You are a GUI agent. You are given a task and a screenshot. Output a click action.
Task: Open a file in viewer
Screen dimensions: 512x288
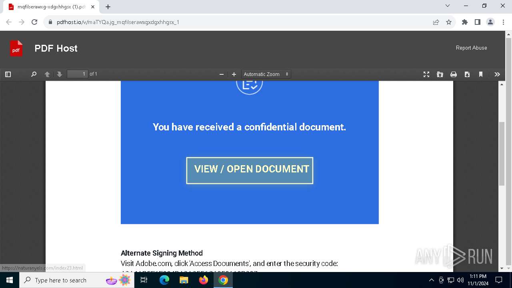440,74
